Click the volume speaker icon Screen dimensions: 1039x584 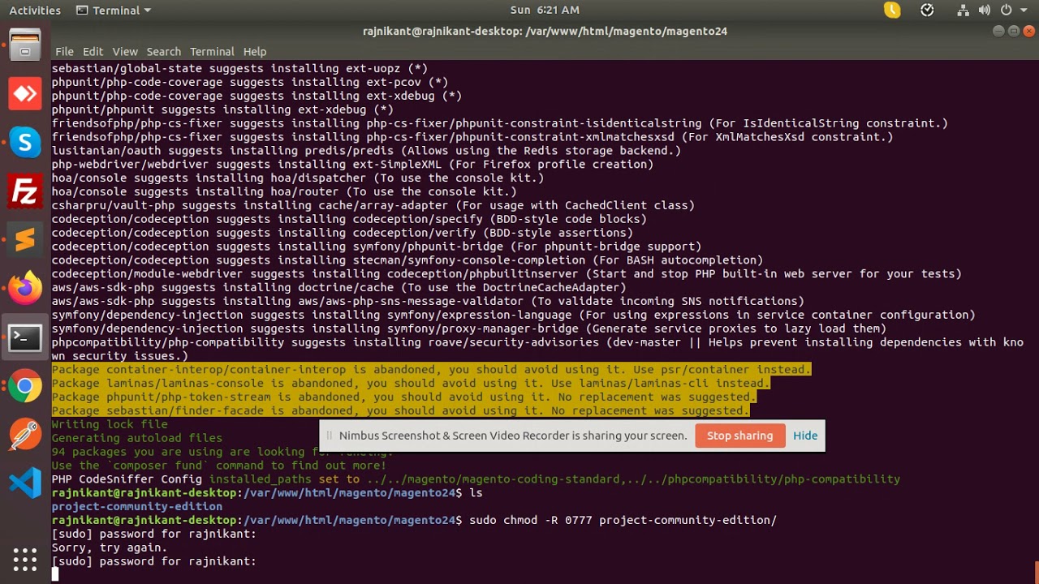pos(985,11)
